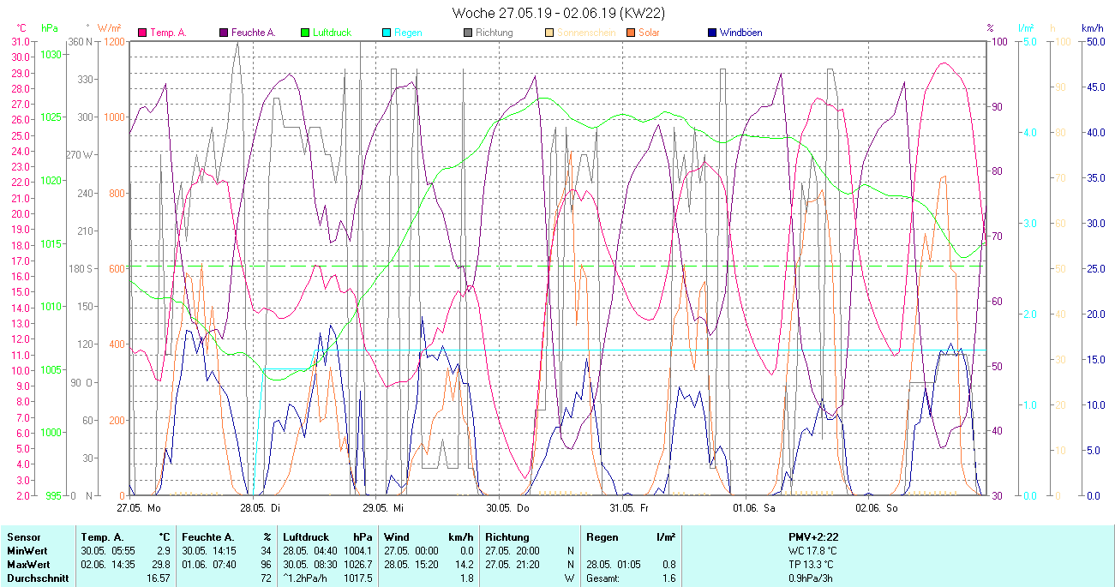Click the '995' pressure axis tick
Image resolution: width=1115 pixels, height=587 pixels.
[54, 496]
